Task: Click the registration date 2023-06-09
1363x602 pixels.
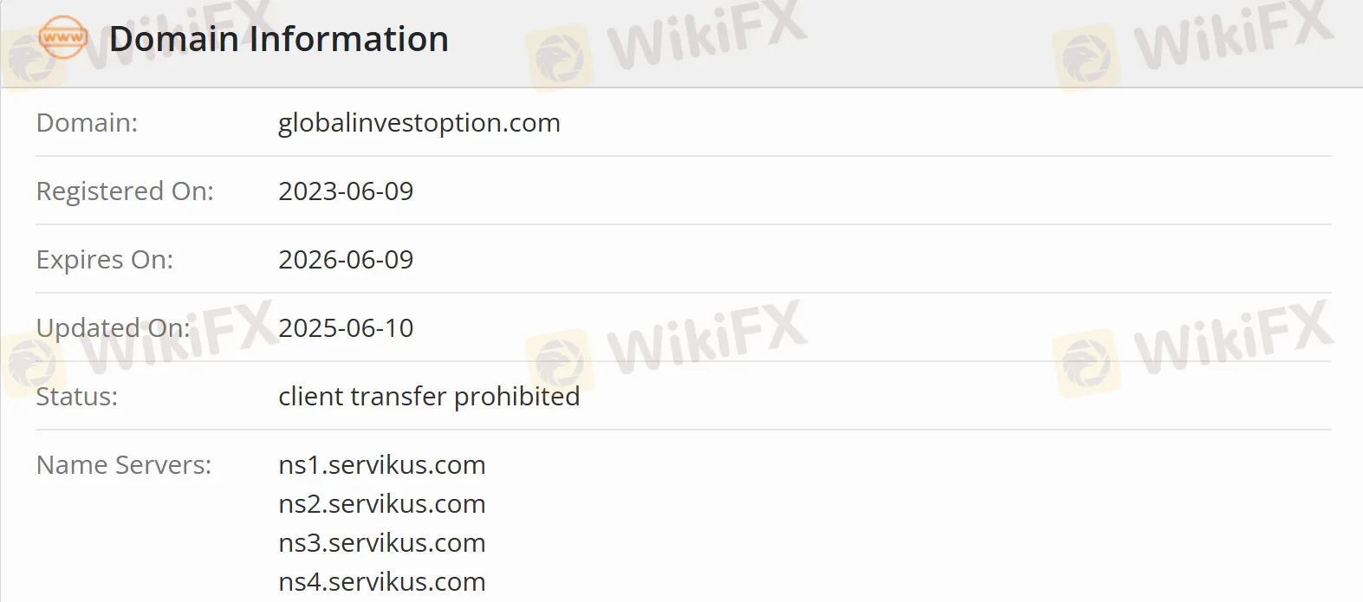Action: tap(346, 191)
